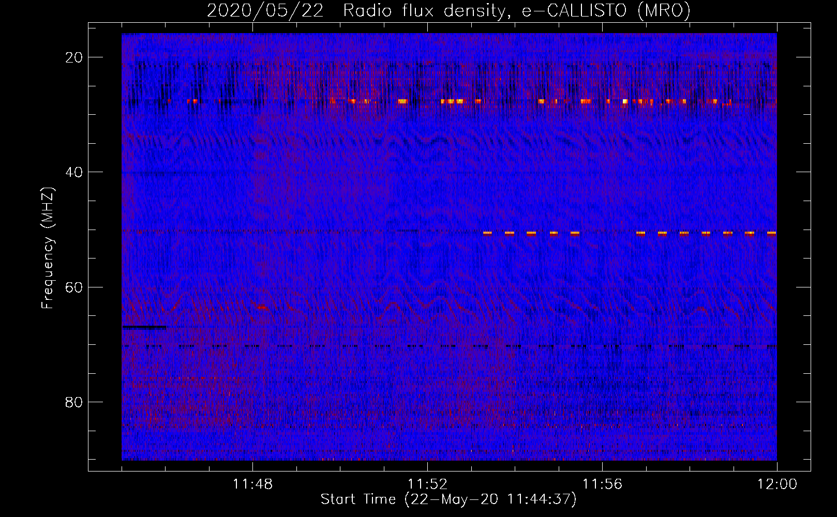Image resolution: width=837 pixels, height=517 pixels.
Task: Click the '40' frequency tick label
Action: [x=74, y=172]
